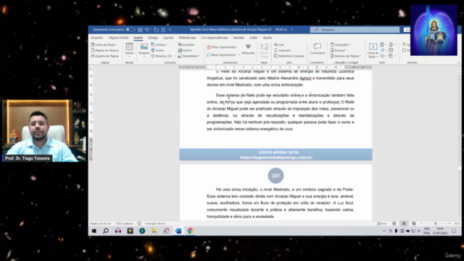The image size is (464, 261).
Task: Click Obter Suplementos
Action: click(221, 47)
